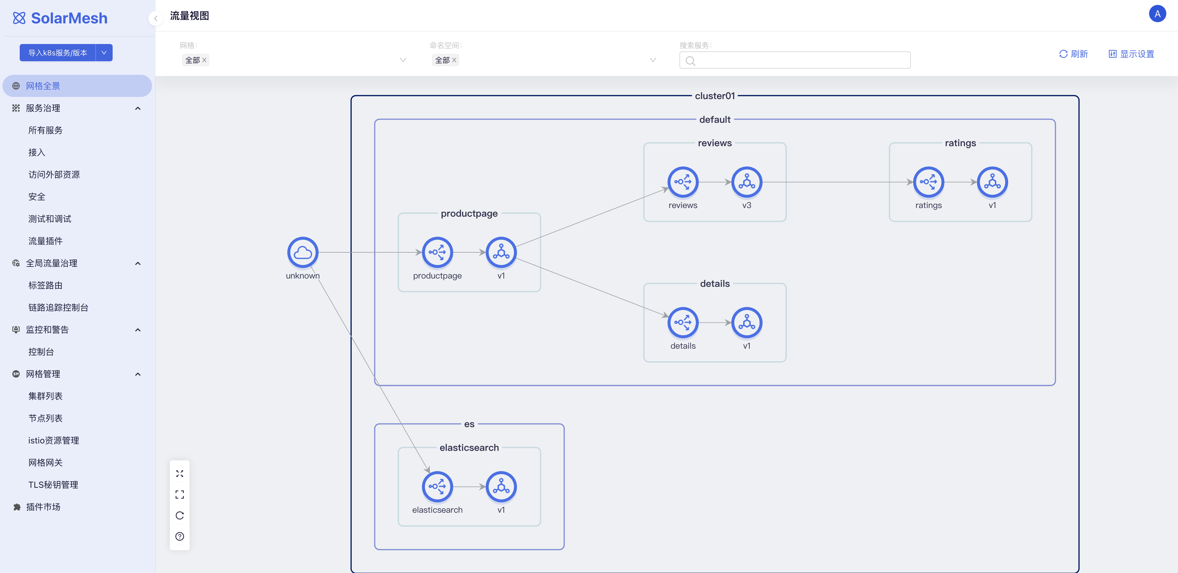Remove the 全部 tag from 网格 filter
Viewport: 1178px width, 573px height.
pyautogui.click(x=204, y=60)
